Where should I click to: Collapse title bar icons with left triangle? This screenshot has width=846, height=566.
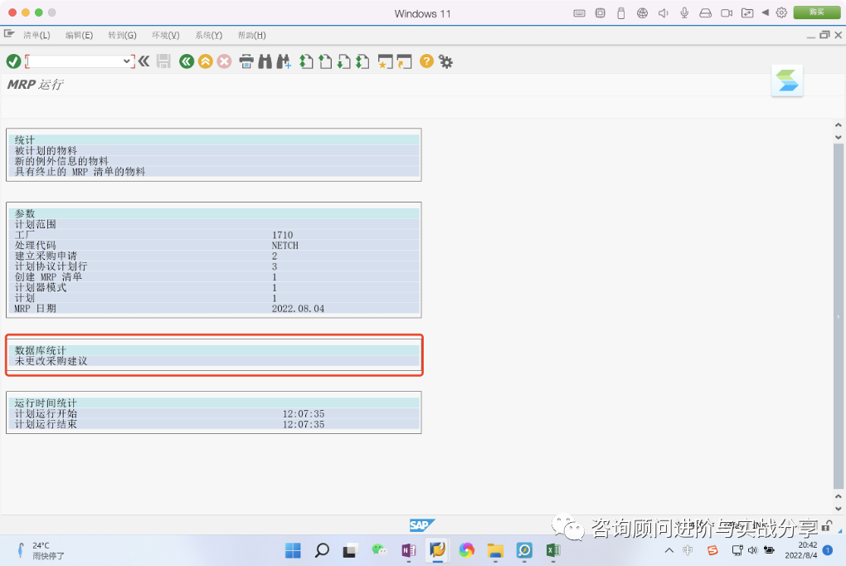(x=765, y=12)
